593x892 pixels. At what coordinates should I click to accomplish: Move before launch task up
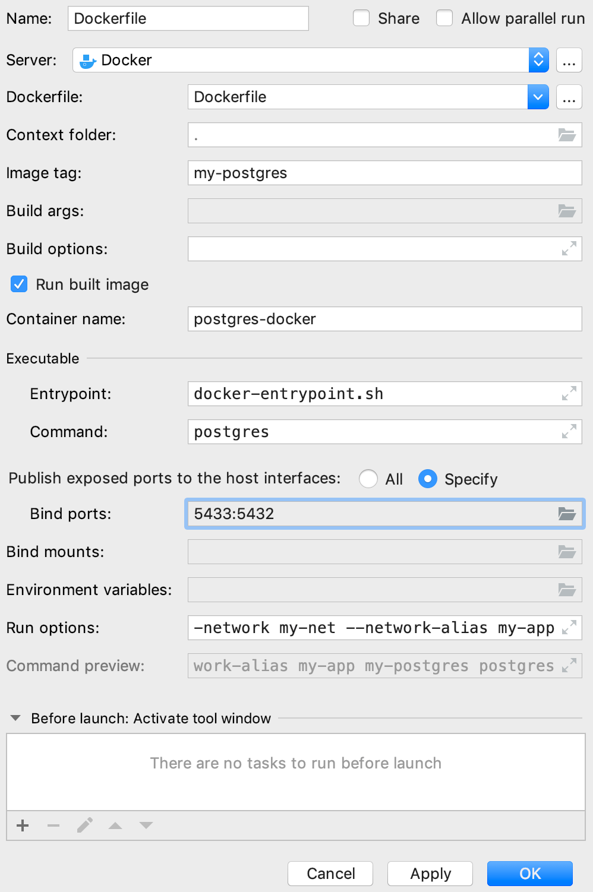click(115, 825)
